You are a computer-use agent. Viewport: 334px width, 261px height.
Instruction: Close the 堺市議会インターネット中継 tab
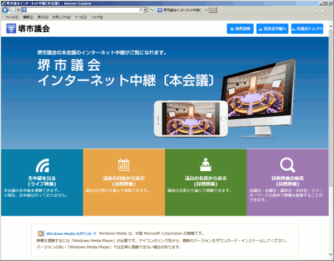206,10
